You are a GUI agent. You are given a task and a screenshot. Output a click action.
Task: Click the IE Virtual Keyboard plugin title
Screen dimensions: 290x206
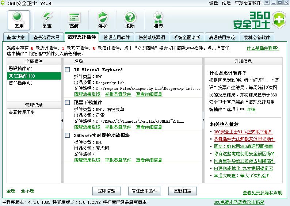pos(98,70)
